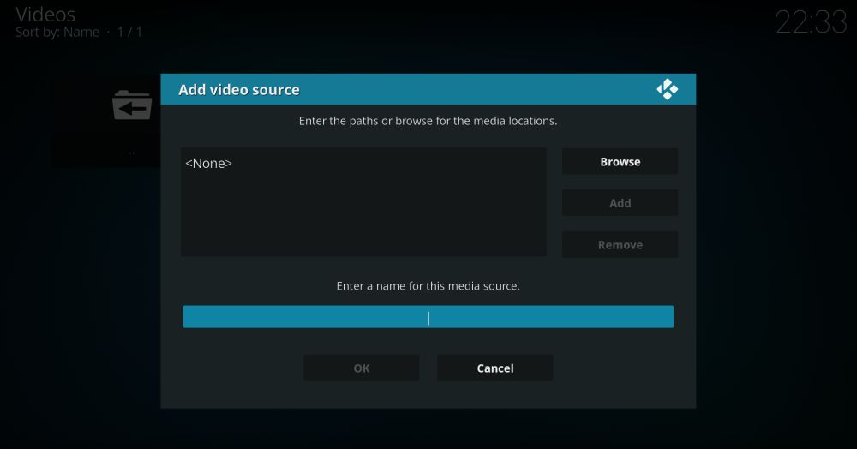Focus the media source name field
Image resolution: width=857 pixels, height=449 pixels.
coord(428,317)
